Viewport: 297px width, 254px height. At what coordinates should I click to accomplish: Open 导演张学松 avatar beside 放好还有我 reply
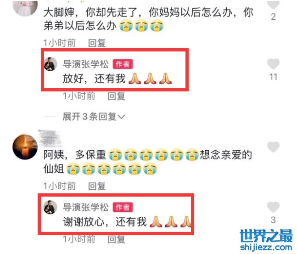(x=50, y=64)
